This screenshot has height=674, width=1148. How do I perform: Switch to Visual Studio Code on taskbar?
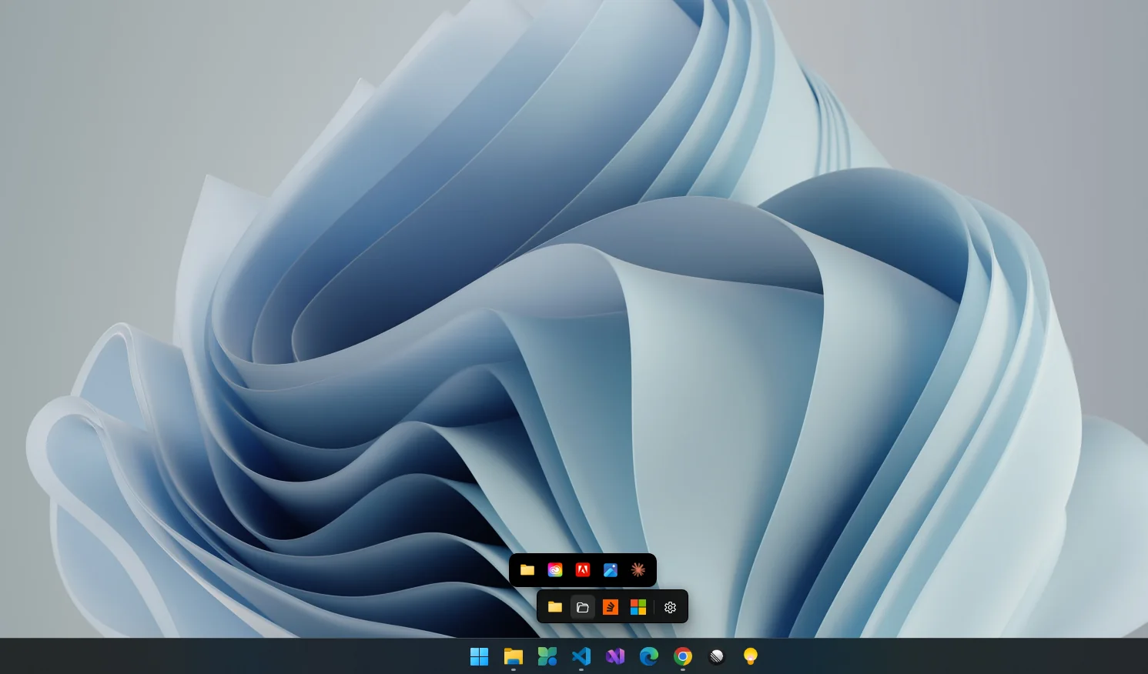pyautogui.click(x=581, y=656)
